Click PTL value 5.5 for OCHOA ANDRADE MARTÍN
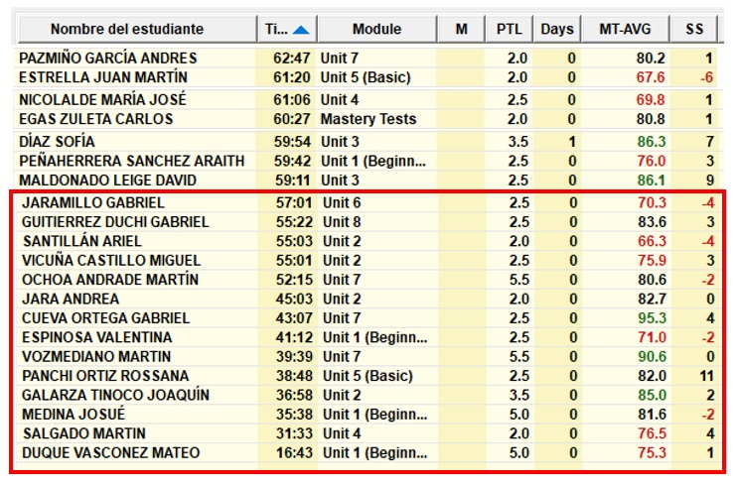 pyautogui.click(x=519, y=280)
